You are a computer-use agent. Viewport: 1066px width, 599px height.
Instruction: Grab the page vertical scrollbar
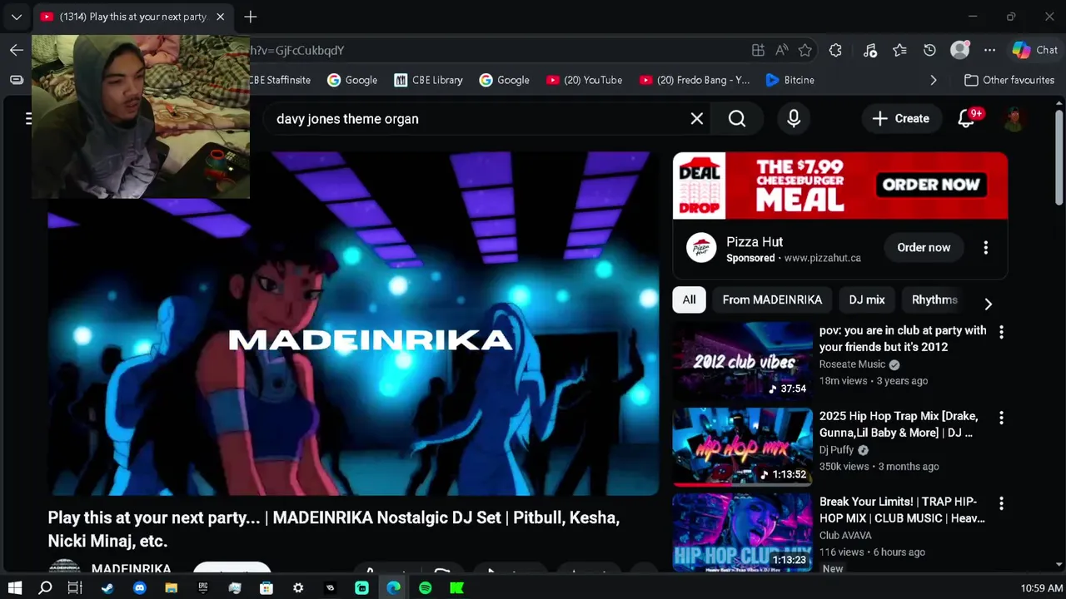pyautogui.click(x=1059, y=158)
